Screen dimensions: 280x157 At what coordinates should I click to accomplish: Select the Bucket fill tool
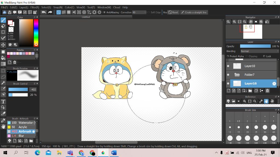click(x=3, y=58)
